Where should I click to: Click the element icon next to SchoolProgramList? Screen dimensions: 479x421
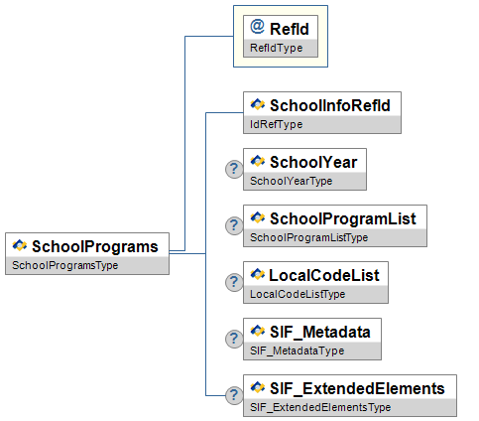[258, 217]
